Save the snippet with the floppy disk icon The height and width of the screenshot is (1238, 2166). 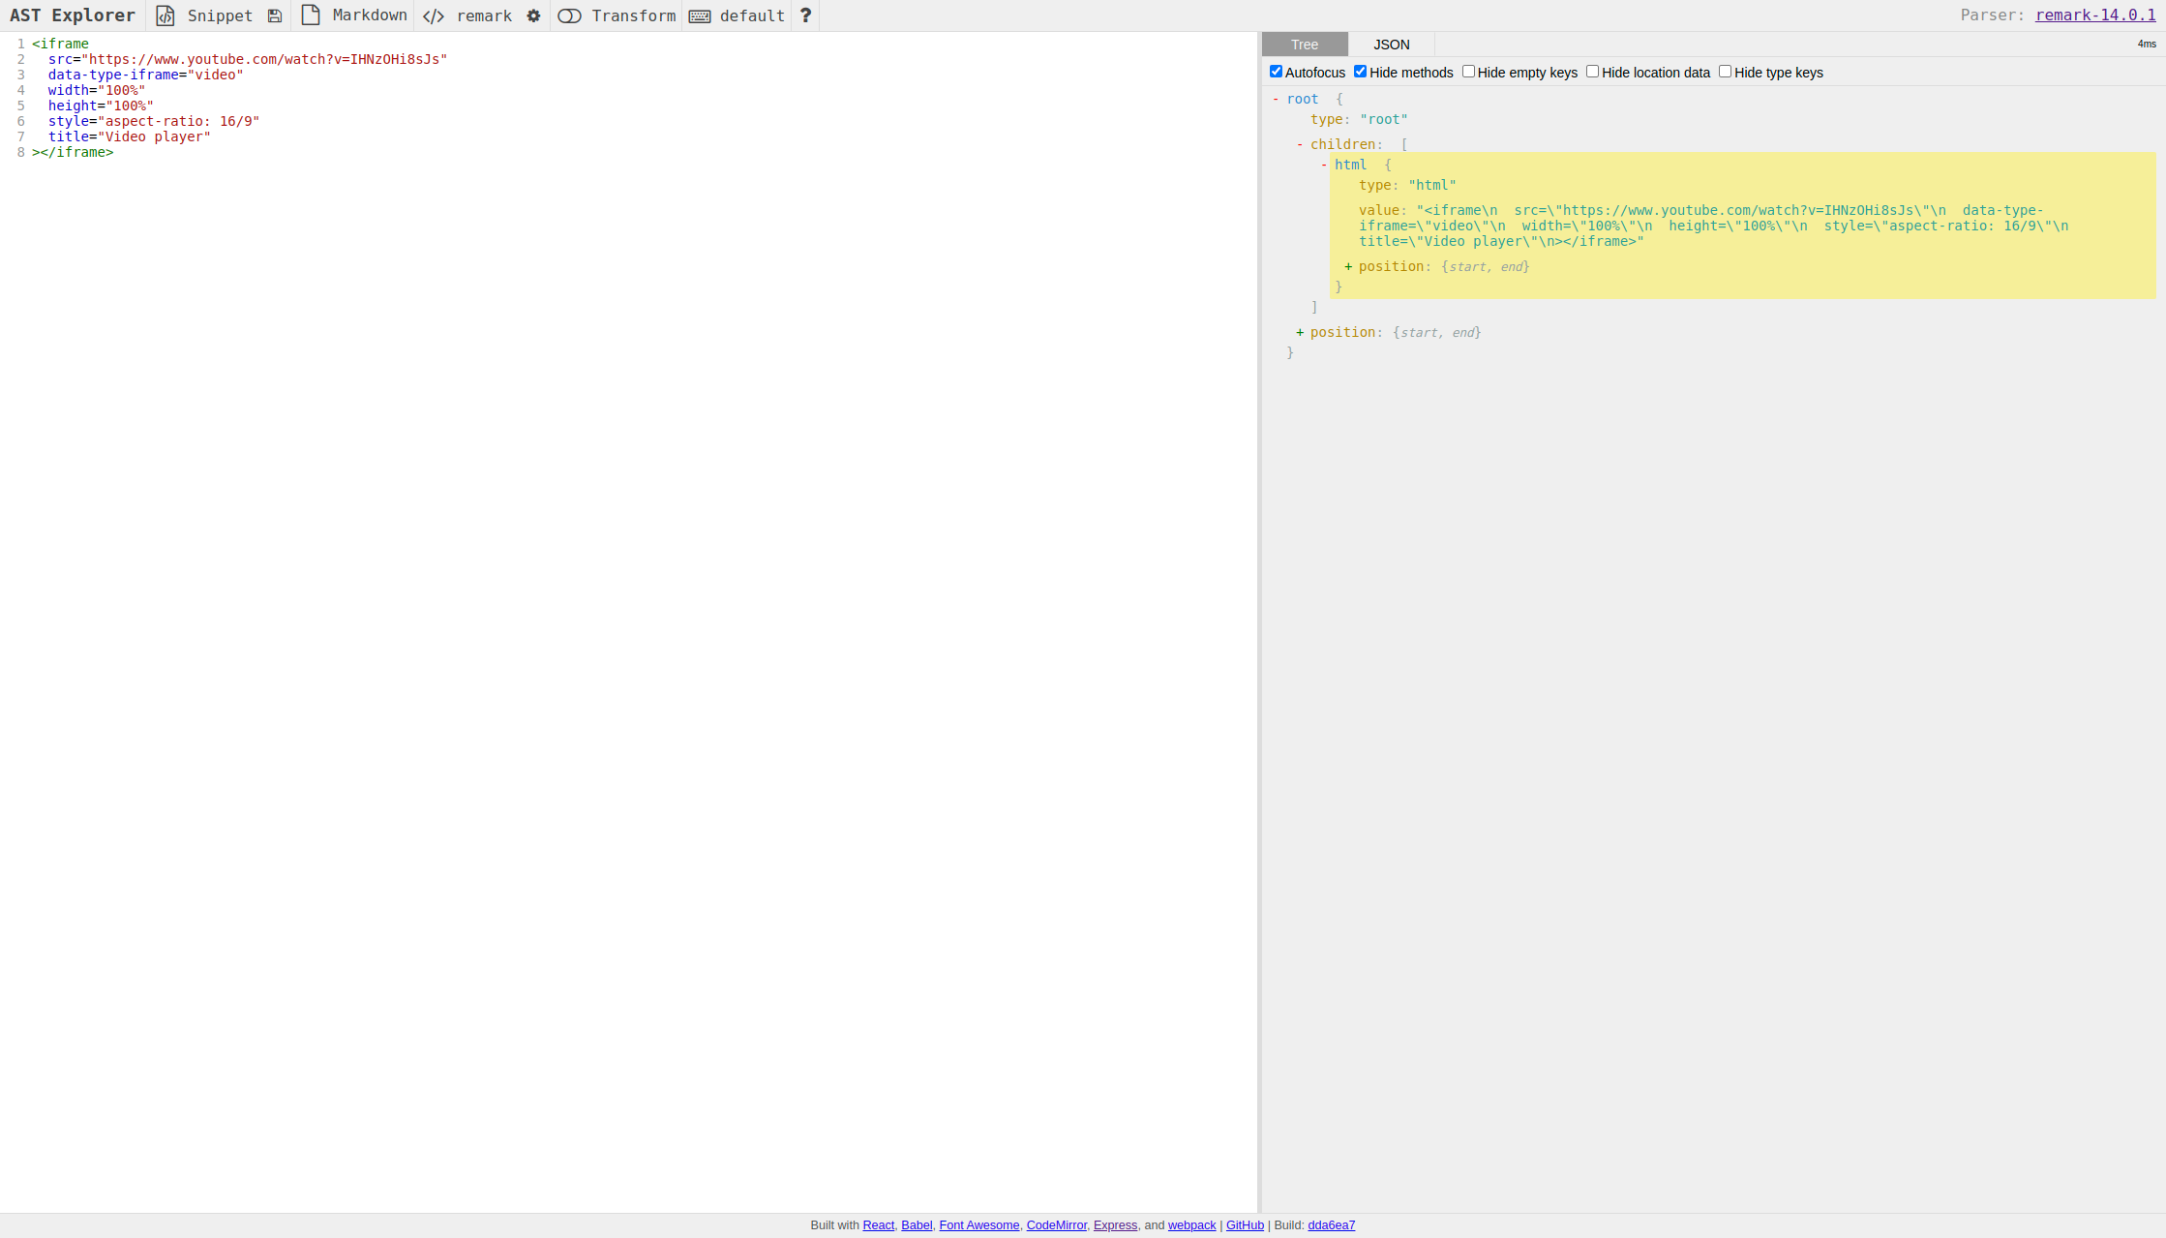[275, 15]
